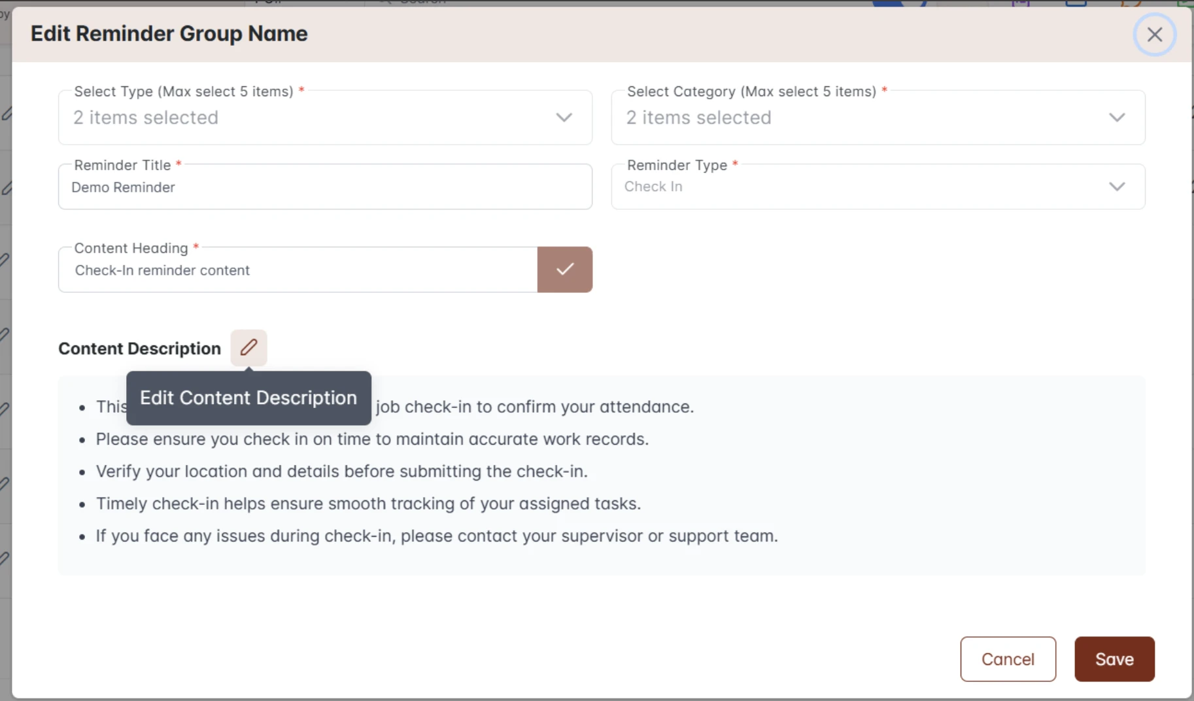Expand the Select Type dropdown arrow
This screenshot has width=1194, height=701.
pyautogui.click(x=564, y=118)
